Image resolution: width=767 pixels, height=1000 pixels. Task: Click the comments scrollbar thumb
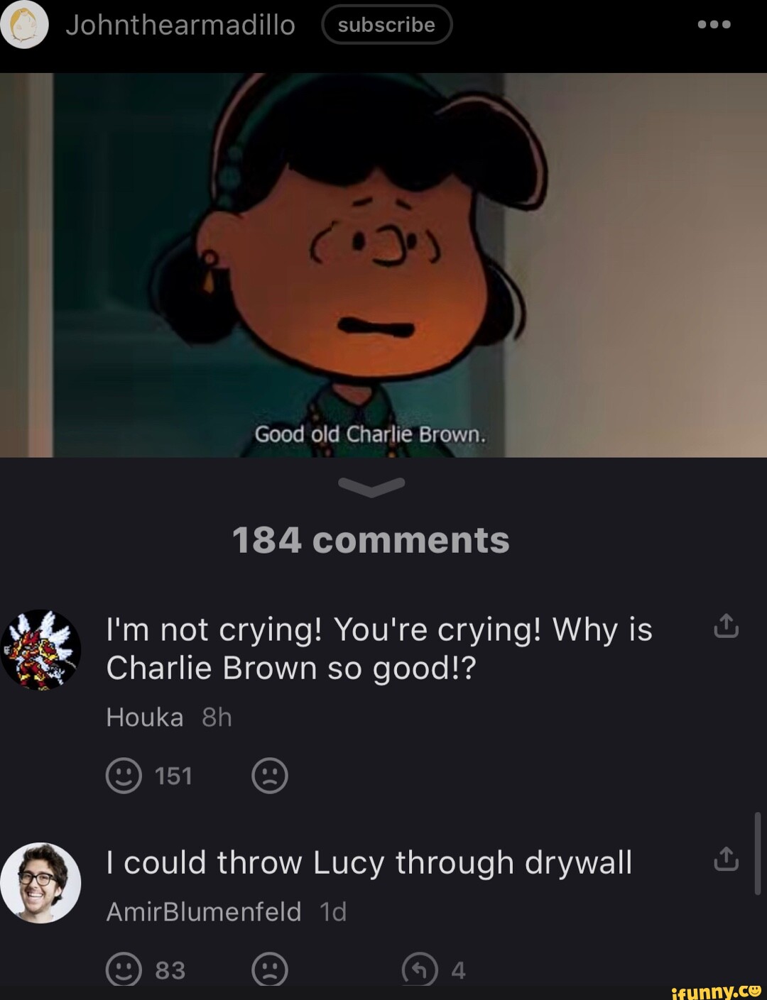pos(758,854)
